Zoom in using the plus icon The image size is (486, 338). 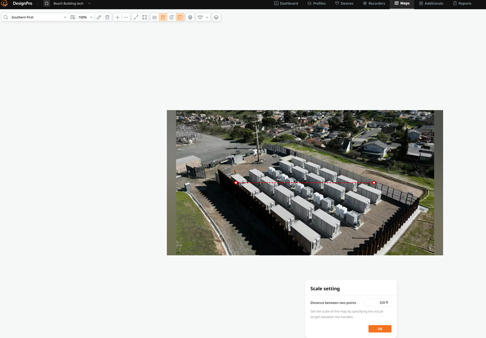(x=118, y=17)
